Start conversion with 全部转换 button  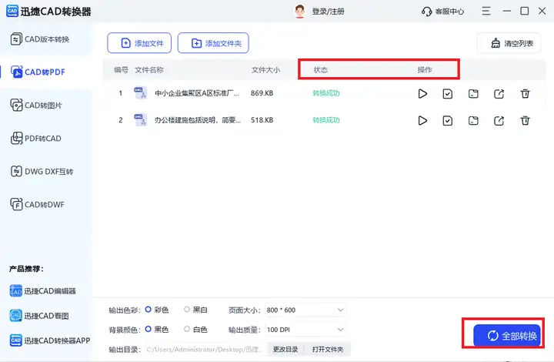pyautogui.click(x=507, y=335)
